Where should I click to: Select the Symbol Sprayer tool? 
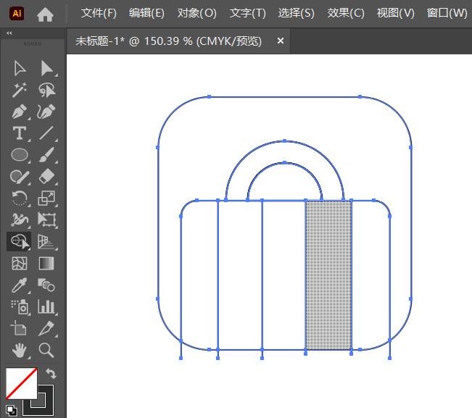coord(20,306)
